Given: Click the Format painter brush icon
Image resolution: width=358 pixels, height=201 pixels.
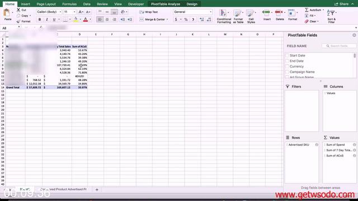Looking at the screenshot, I should coord(18,21).
